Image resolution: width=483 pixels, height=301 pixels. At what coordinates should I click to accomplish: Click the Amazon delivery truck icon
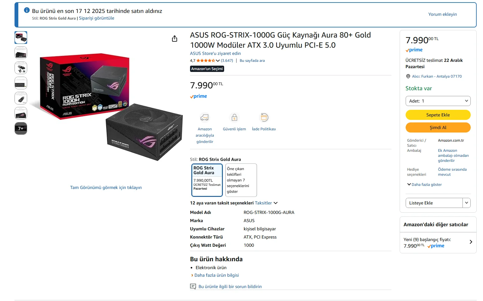205,118
